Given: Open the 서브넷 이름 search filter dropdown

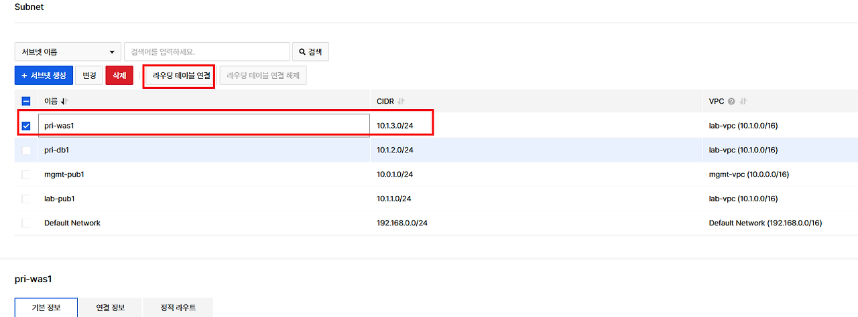Looking at the screenshot, I should click(x=66, y=51).
